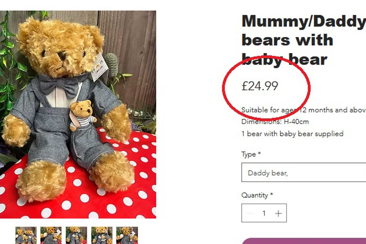Viewport: 366px width, 244px height.
Task: Click the baby bear in the main photo
Action: coord(81,115)
